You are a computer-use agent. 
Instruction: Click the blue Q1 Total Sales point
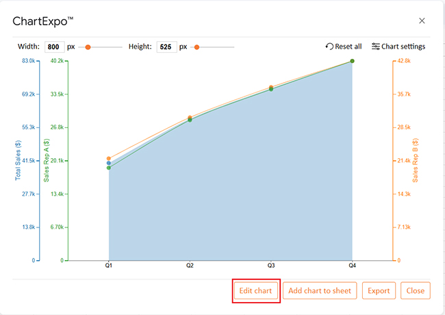(109, 163)
